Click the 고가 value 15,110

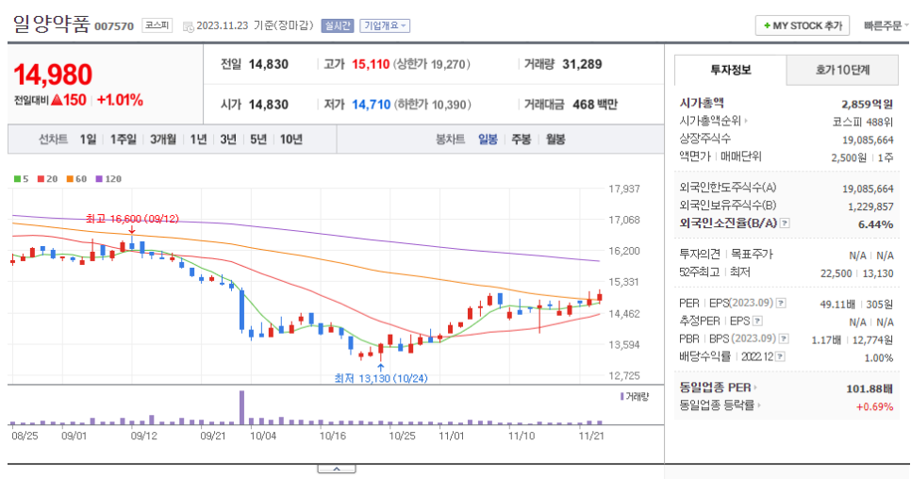(371, 64)
